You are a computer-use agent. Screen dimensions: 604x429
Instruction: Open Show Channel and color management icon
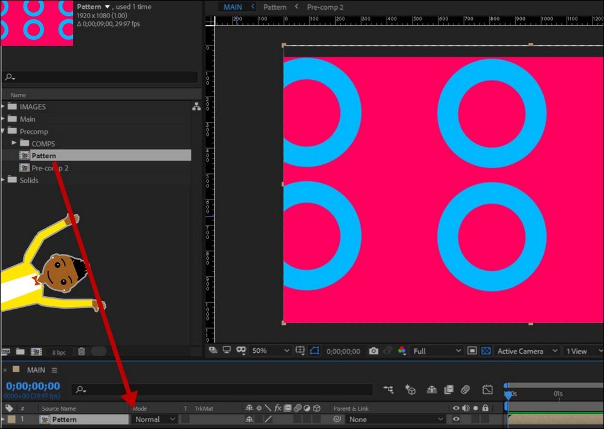(402, 350)
